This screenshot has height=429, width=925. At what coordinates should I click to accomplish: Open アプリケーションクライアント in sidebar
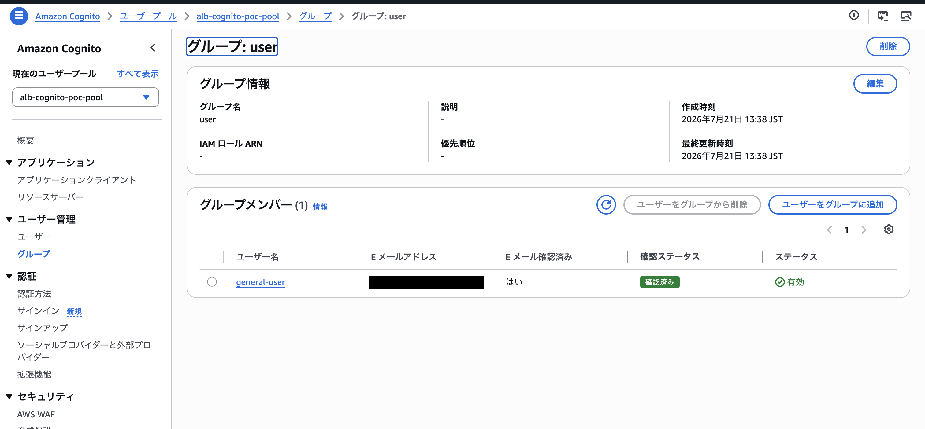click(x=76, y=180)
